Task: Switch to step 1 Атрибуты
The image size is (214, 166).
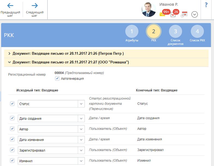Action: click(x=132, y=33)
